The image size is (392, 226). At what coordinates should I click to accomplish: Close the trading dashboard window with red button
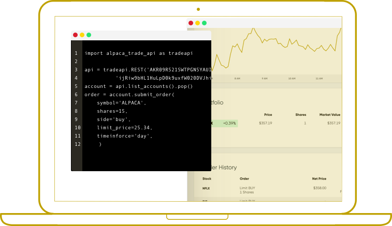pyautogui.click(x=191, y=23)
